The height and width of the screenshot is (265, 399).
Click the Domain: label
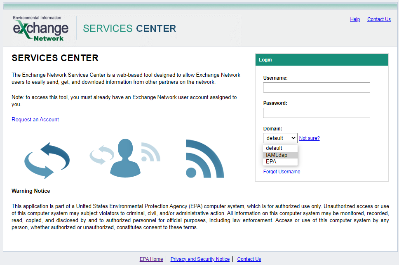coord(272,129)
